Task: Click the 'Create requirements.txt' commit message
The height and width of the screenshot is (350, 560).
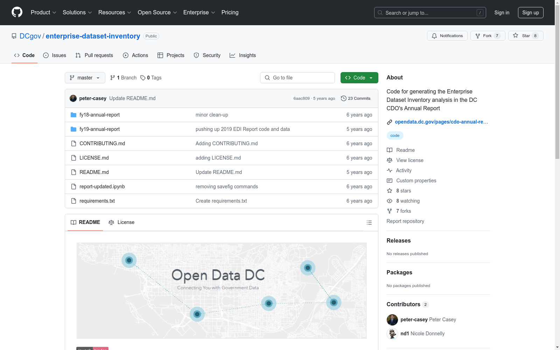Action: pyautogui.click(x=221, y=201)
